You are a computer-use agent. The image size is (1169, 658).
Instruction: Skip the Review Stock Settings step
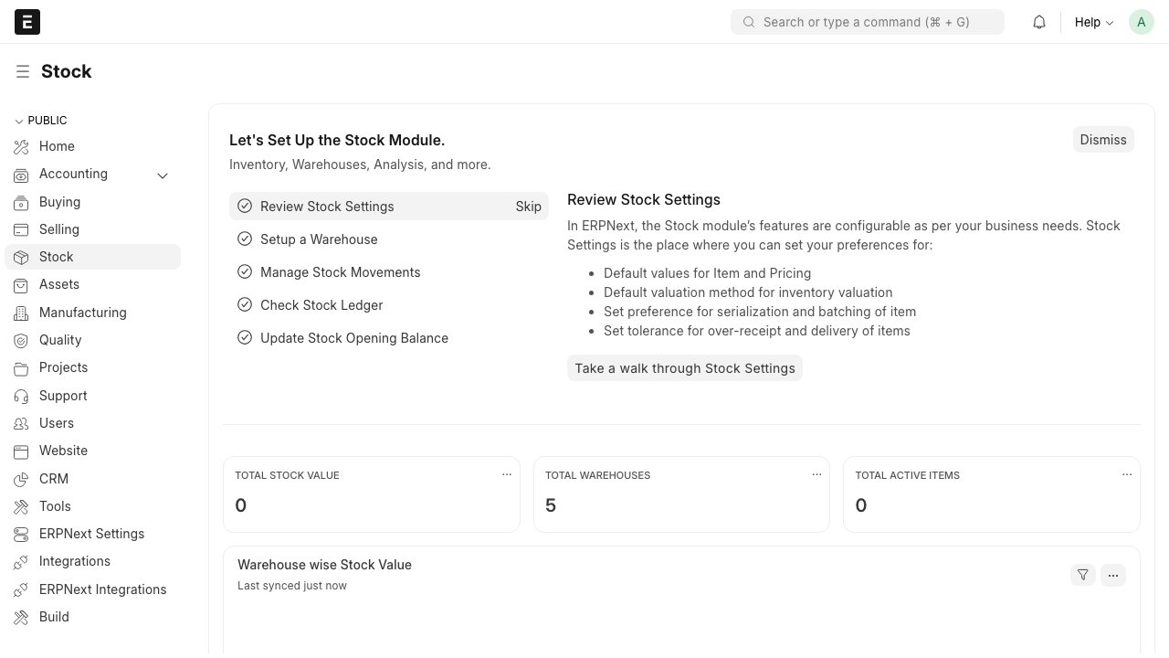pos(529,207)
